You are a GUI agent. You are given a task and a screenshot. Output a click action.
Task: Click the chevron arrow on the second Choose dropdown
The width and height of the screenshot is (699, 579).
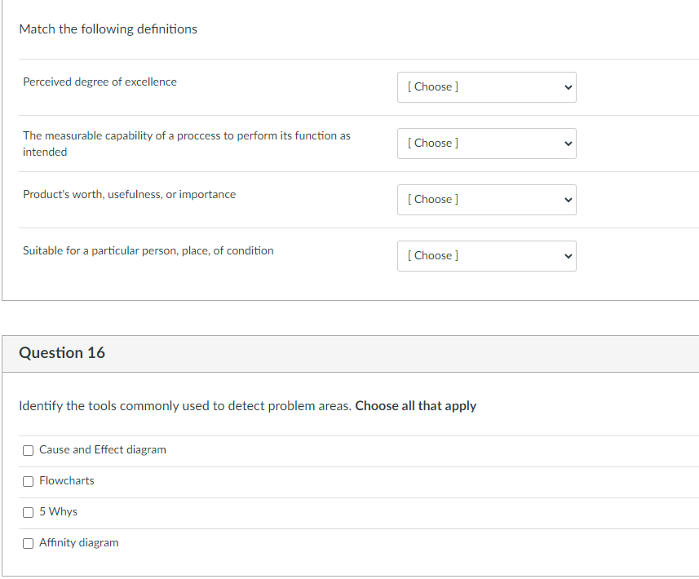566,144
